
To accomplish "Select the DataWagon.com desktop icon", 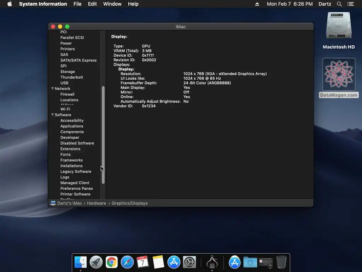I will click(339, 78).
